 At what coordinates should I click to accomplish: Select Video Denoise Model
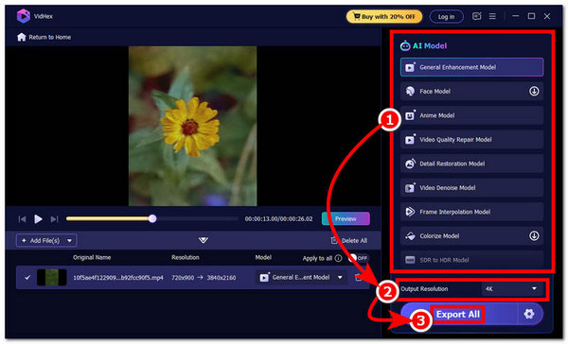[471, 188]
